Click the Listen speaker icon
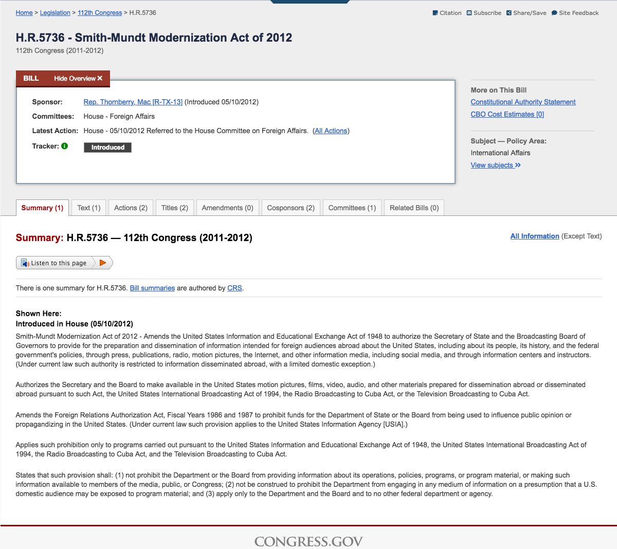The width and height of the screenshot is (617, 549). tap(25, 263)
